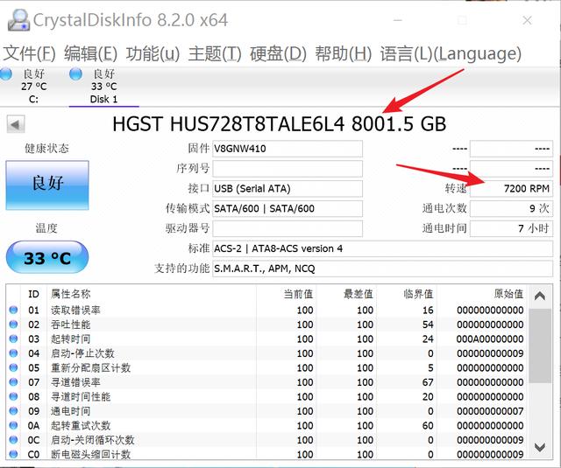Viewport: 561px width, 468px height.
Task: Select the 吞吐性能 attribute row
Action: (267, 325)
